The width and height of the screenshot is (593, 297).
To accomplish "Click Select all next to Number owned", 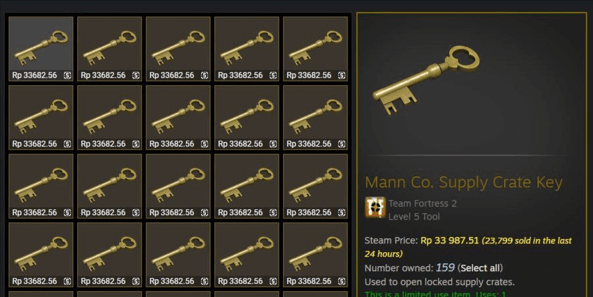I will [x=480, y=268].
